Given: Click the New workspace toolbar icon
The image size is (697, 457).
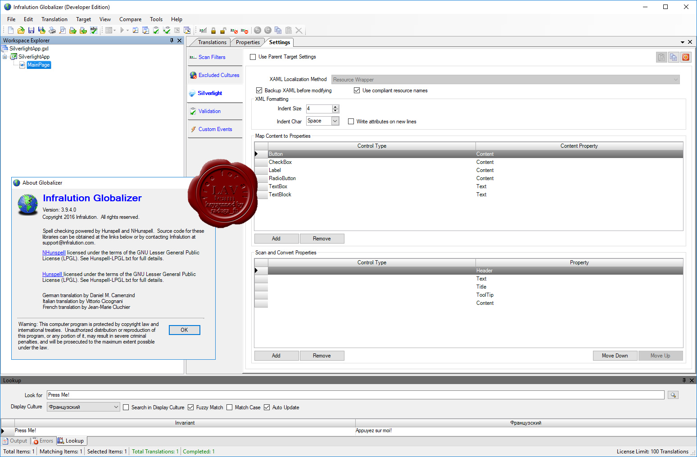Looking at the screenshot, I should [11, 30].
